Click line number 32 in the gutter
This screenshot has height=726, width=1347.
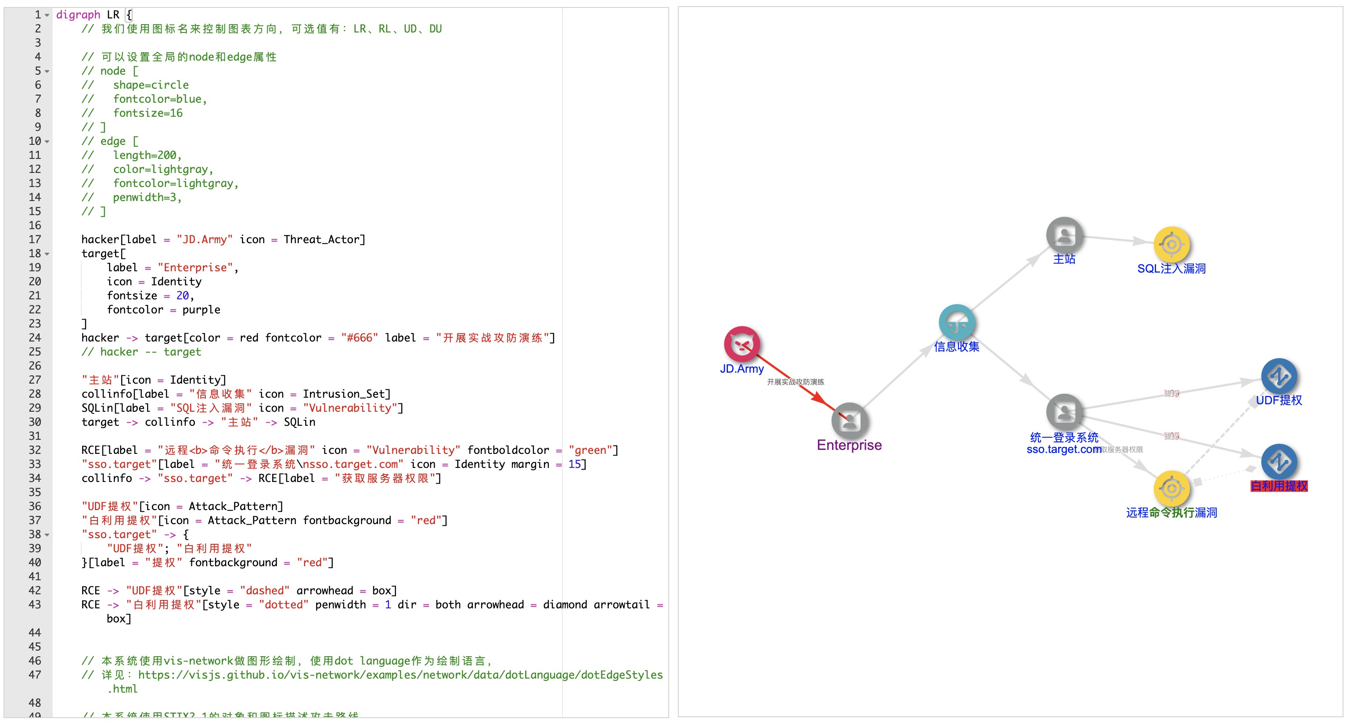(35, 450)
